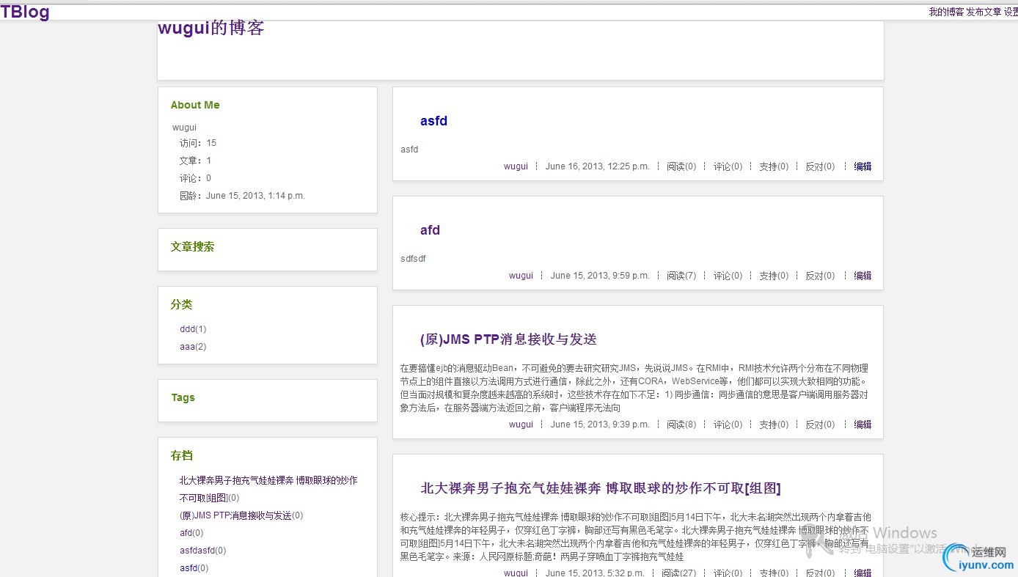Click 评论(0) on the asfd post
1018x577 pixels.
[x=728, y=166]
